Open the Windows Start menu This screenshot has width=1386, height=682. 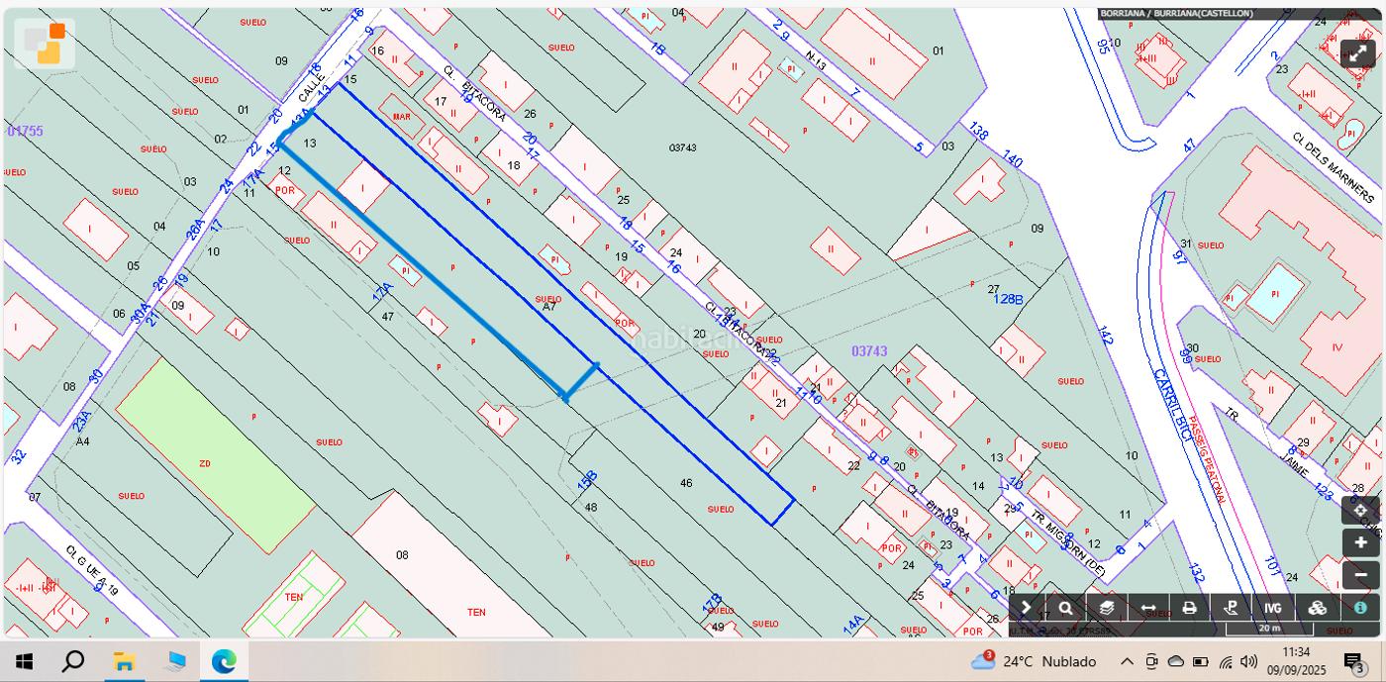point(25,661)
